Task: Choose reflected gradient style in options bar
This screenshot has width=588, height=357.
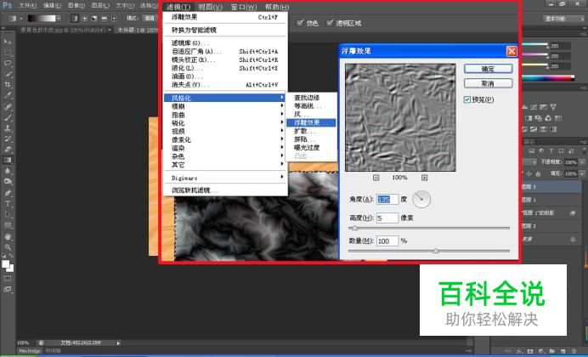Action: 104,18
